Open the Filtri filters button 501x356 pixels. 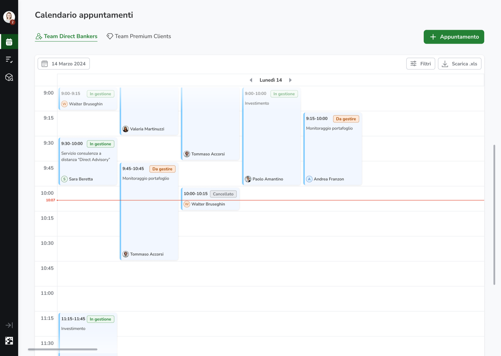[x=421, y=64]
